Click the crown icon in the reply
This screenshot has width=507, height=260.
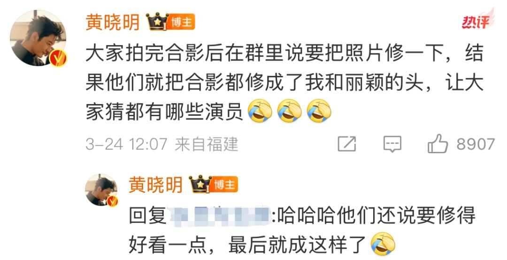click(x=200, y=184)
